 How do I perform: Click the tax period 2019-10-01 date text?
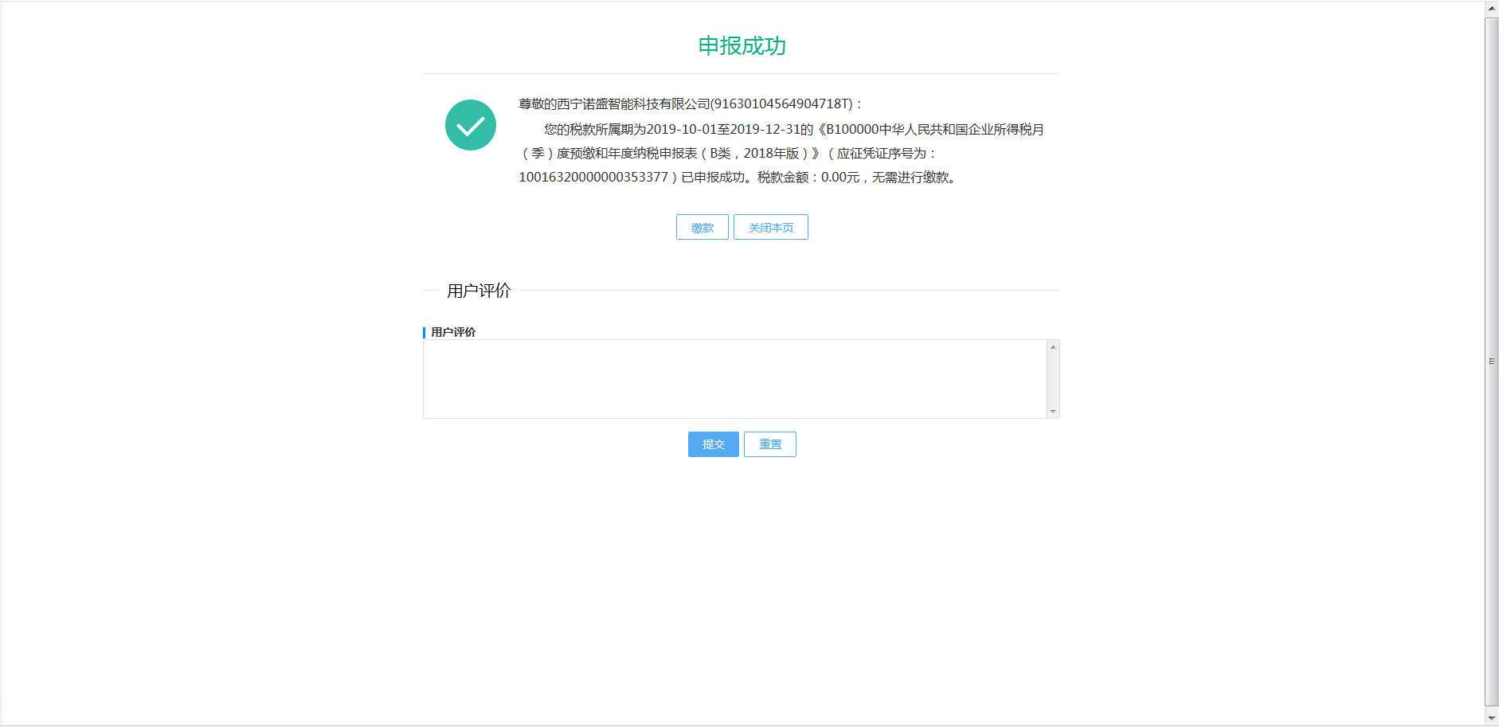coord(680,128)
